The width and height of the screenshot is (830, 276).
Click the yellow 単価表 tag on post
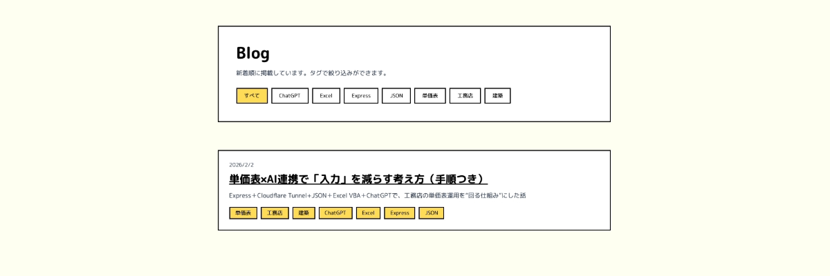243,213
